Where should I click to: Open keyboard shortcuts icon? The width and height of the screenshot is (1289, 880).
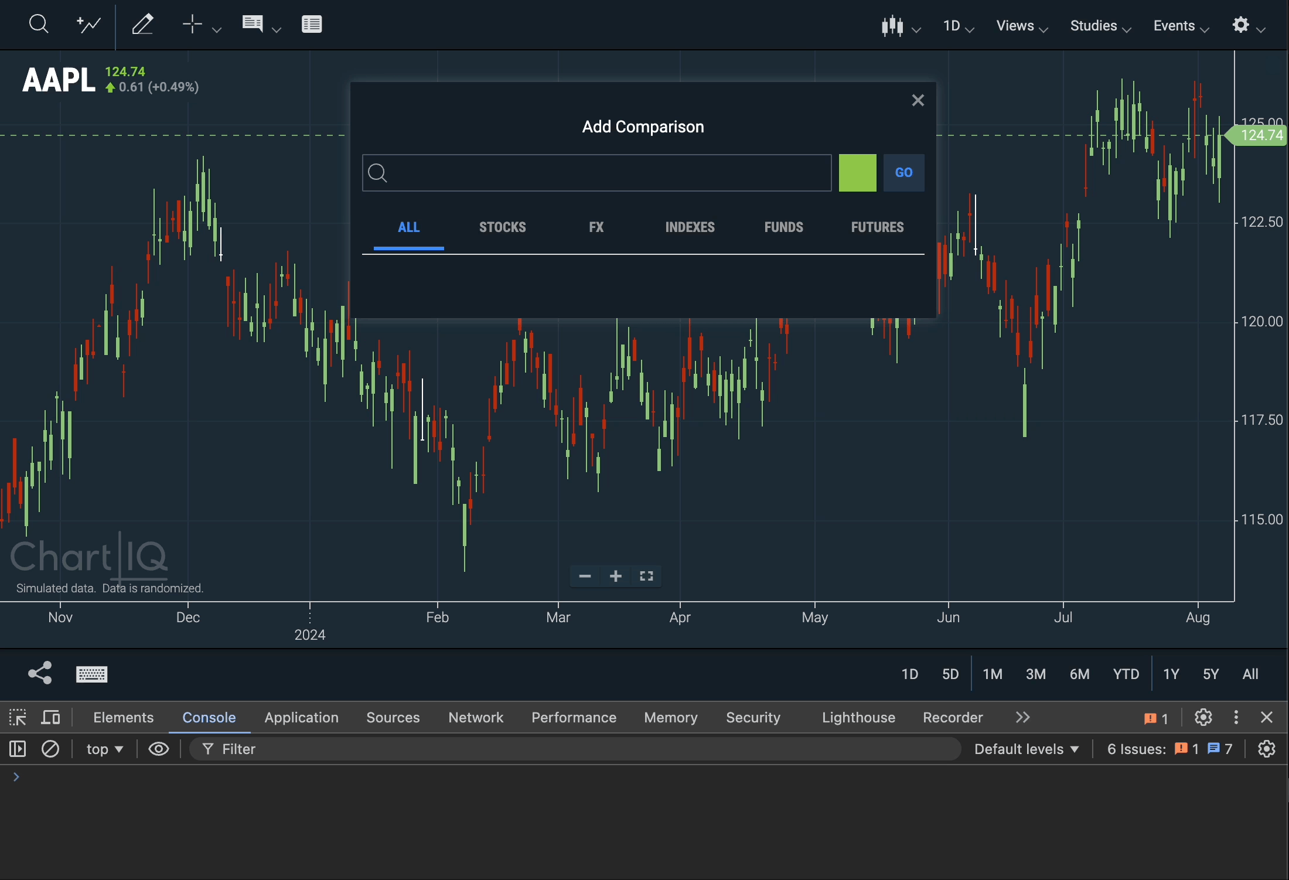click(x=92, y=674)
